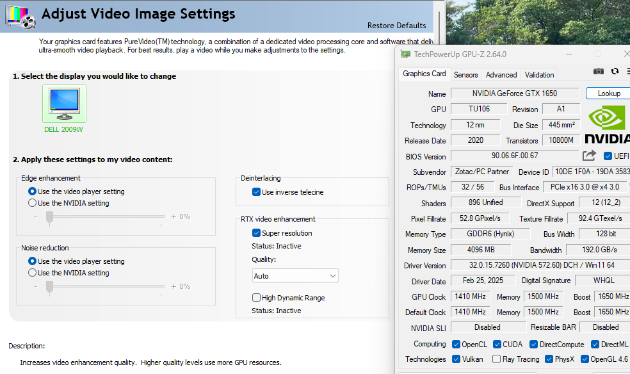Viewport: 630px width, 374px height.
Task: Click the GPU-Z screenshot camera icon
Action: pos(598,71)
